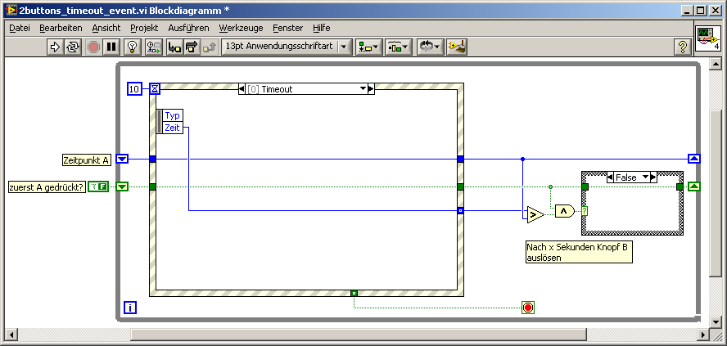Click the loop iteration terminal i
727x346 pixels.
click(x=130, y=307)
